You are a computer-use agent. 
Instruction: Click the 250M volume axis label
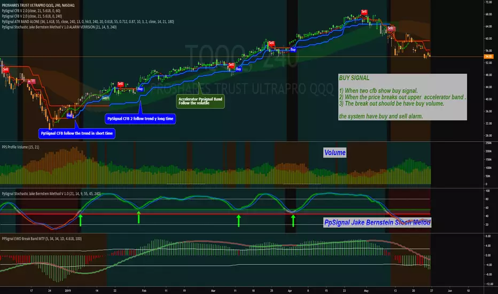(x=488, y=143)
